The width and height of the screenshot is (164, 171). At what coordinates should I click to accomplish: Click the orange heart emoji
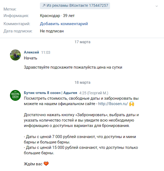(x=46, y=164)
